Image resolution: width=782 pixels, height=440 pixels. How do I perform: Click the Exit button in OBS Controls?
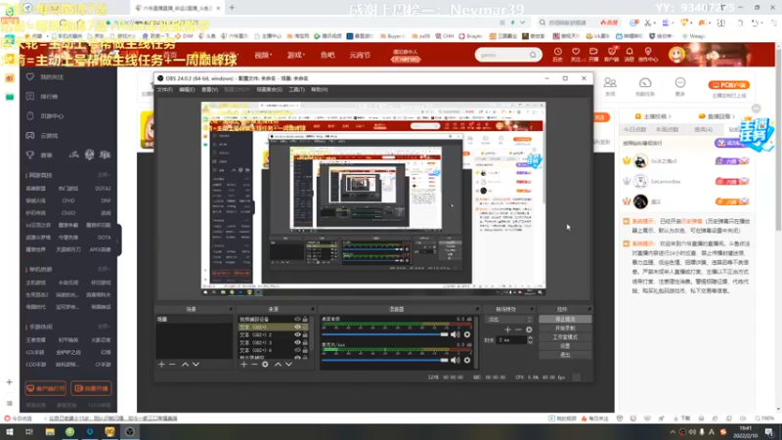click(x=565, y=355)
